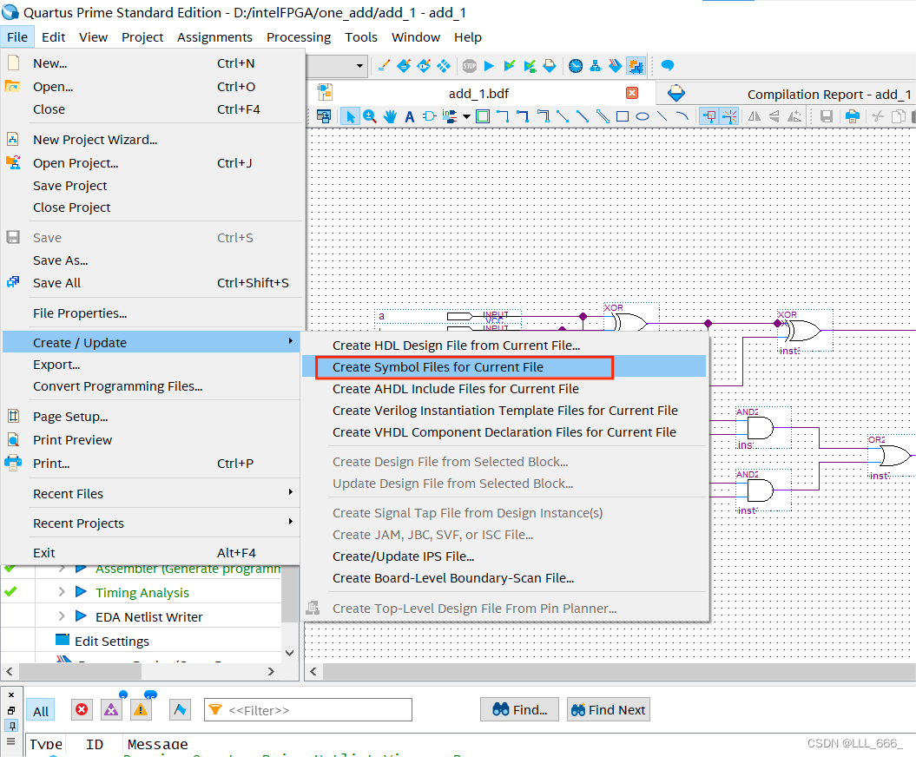Switch to Compilation Report - add_1 tab
916x757 pixels.
point(786,94)
